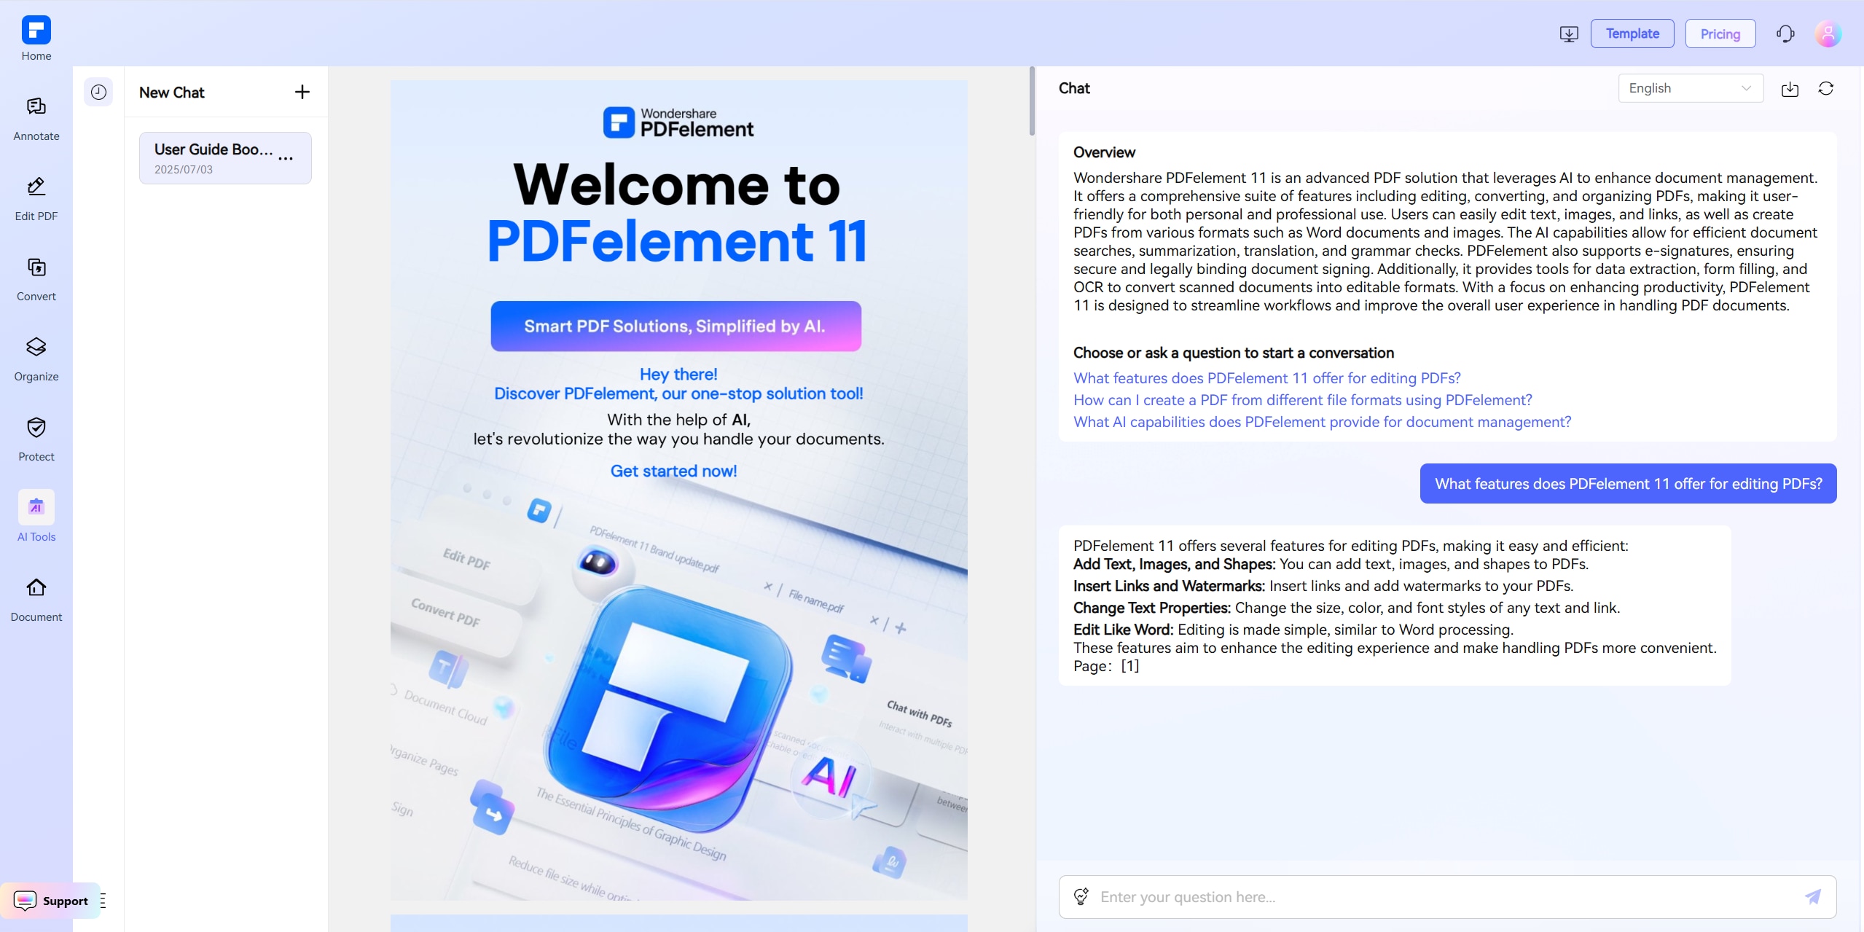Ask how to create PDF from different formats

click(1302, 400)
